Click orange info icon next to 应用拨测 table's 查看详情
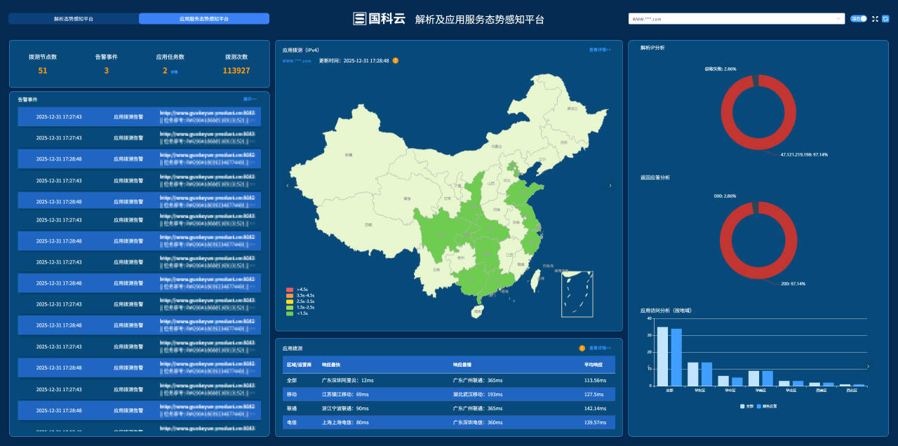Viewport: 898px width, 446px height. point(582,349)
